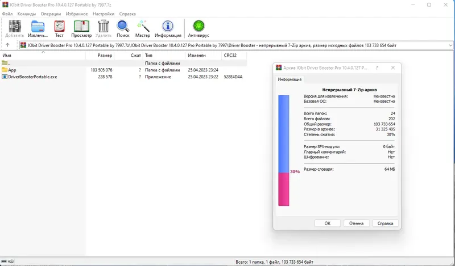Launch the Мастер (Wizard) tool

pyautogui.click(x=143, y=26)
